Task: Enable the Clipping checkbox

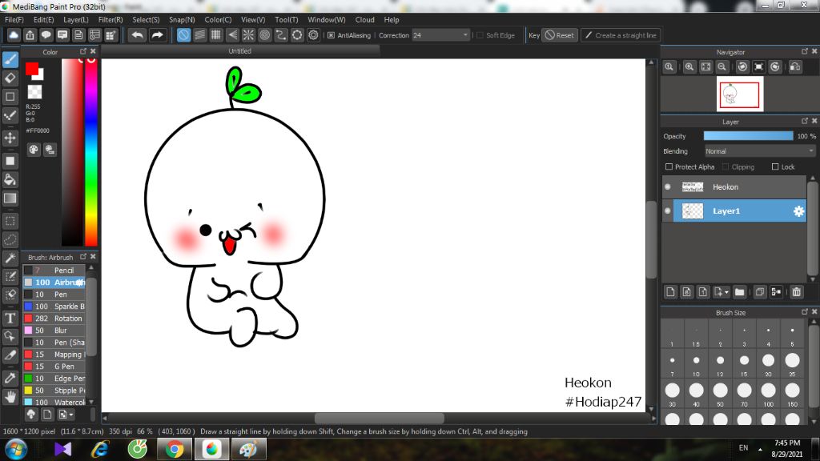Action: click(x=726, y=166)
